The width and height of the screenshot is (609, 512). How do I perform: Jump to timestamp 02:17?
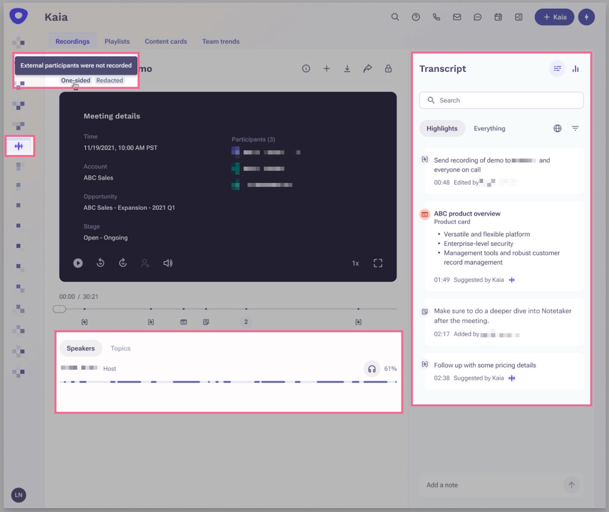coord(441,334)
